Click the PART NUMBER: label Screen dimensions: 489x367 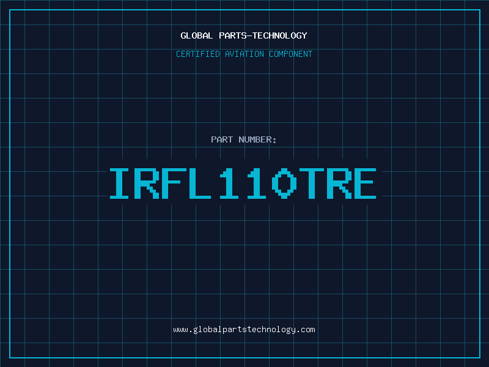(x=244, y=139)
